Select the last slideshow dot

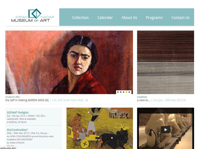click(x=129, y=92)
